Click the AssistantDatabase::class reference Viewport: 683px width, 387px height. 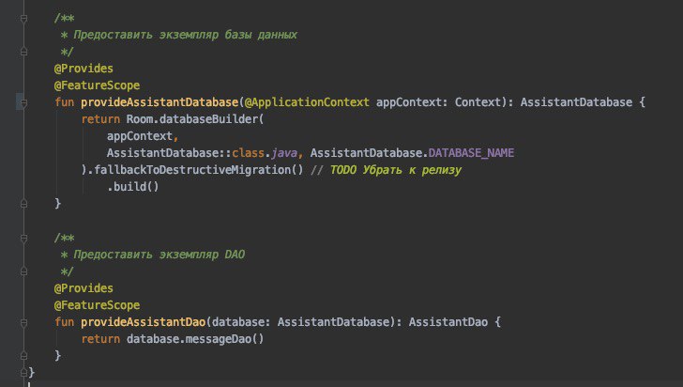185,153
